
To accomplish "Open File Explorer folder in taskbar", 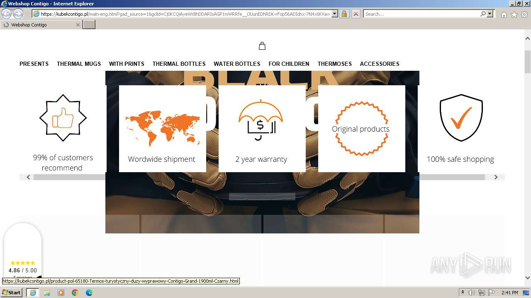I will pyautogui.click(x=47, y=293).
